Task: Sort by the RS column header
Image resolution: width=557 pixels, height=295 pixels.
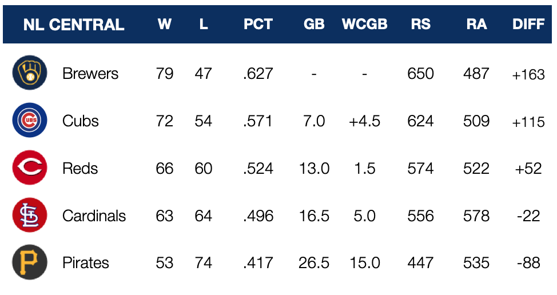Action: 420,25
